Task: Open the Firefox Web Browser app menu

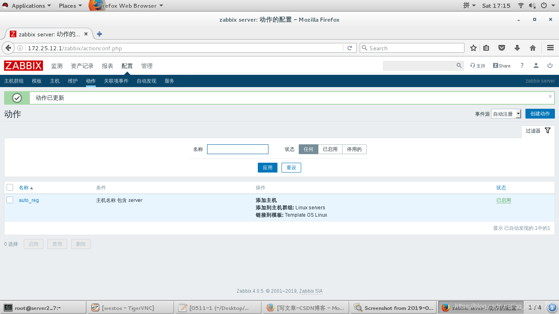Action: (x=127, y=6)
